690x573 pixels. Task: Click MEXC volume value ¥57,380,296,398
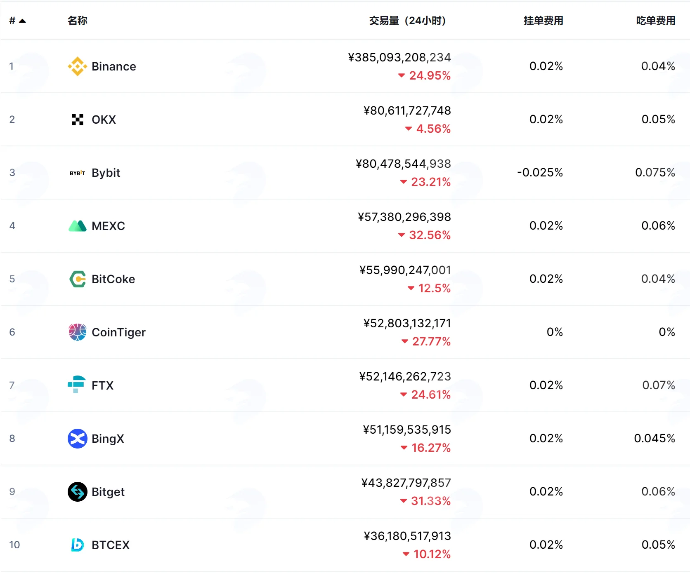404,217
